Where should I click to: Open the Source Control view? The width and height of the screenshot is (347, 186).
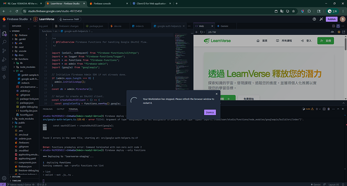click(4, 51)
